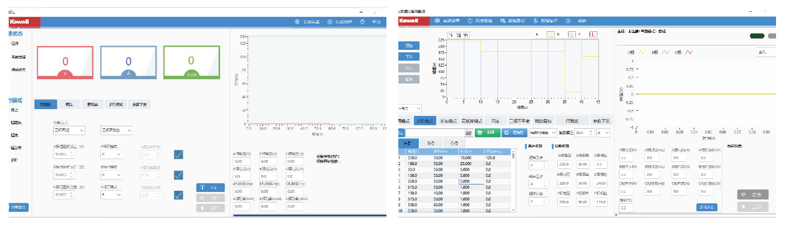786x225 pixels.
Task: Click the trigger phase input showing 90.0
Action: [x=583, y=133]
